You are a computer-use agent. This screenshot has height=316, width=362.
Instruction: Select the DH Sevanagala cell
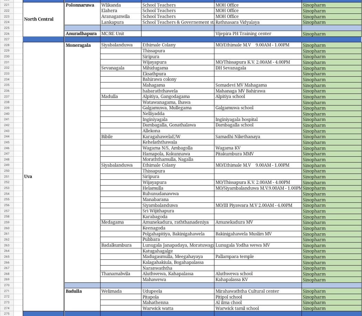[258, 68]
